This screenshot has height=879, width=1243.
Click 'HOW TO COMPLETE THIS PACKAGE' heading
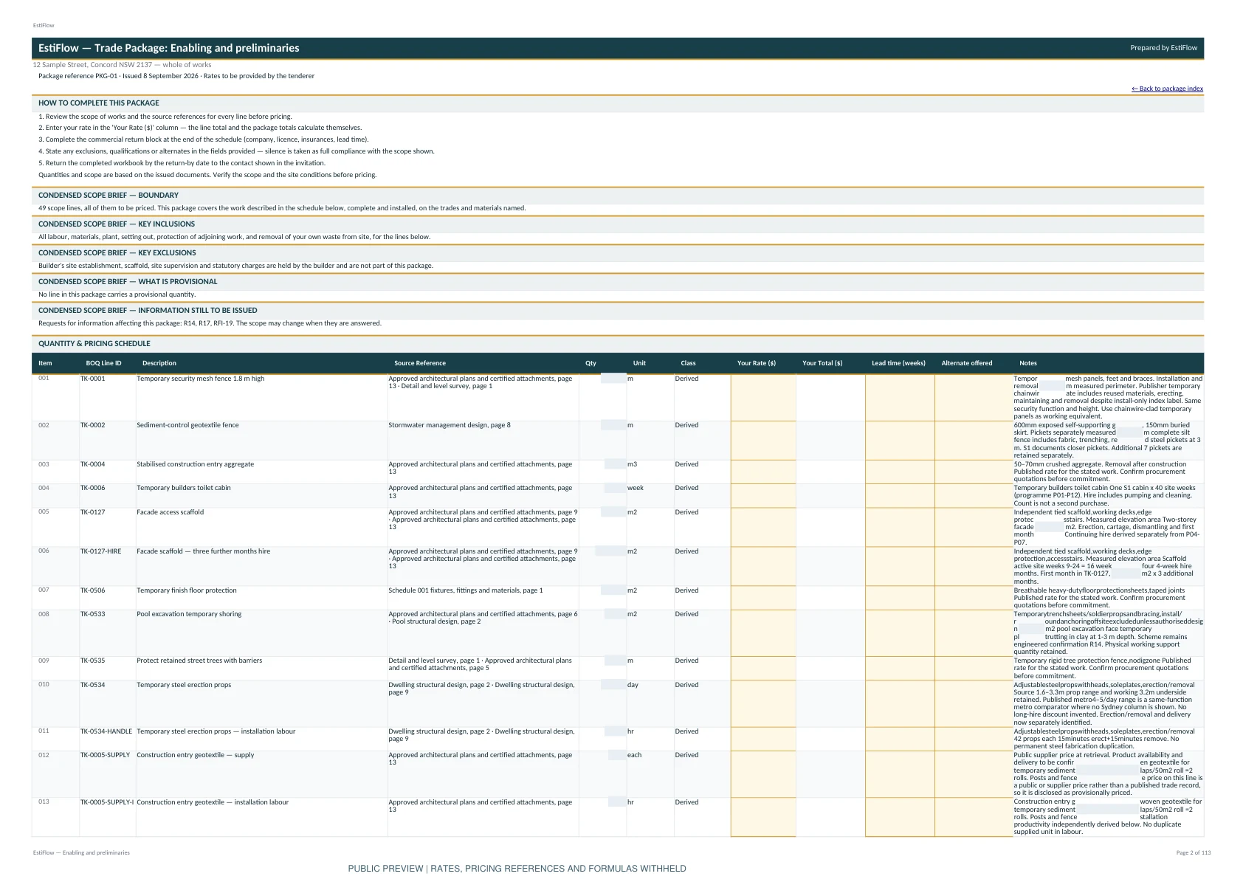pyautogui.click(x=99, y=103)
